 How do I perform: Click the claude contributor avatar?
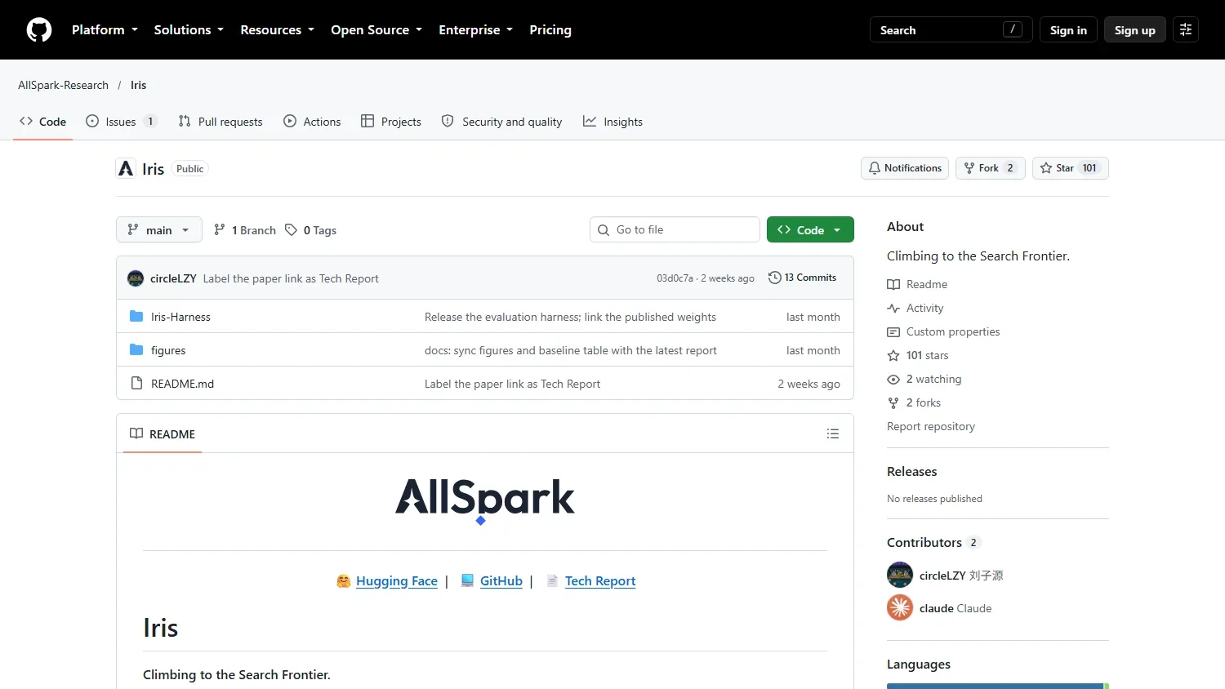pos(900,607)
